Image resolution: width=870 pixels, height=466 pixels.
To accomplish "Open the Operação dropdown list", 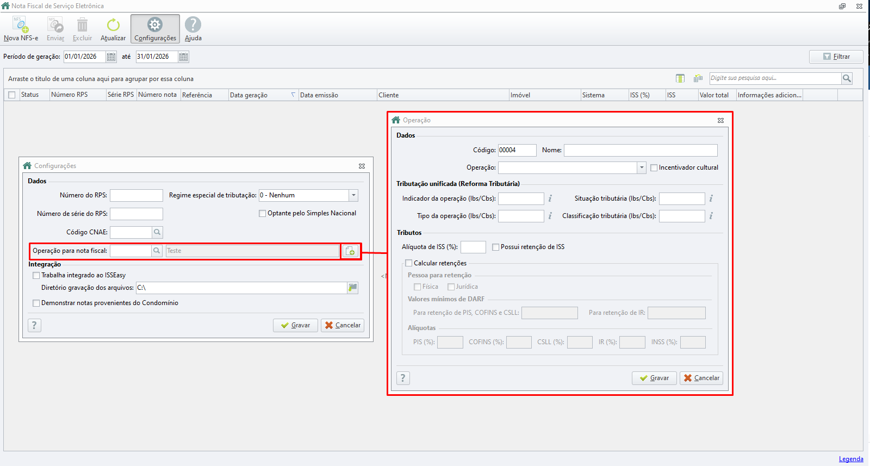I will click(x=642, y=167).
